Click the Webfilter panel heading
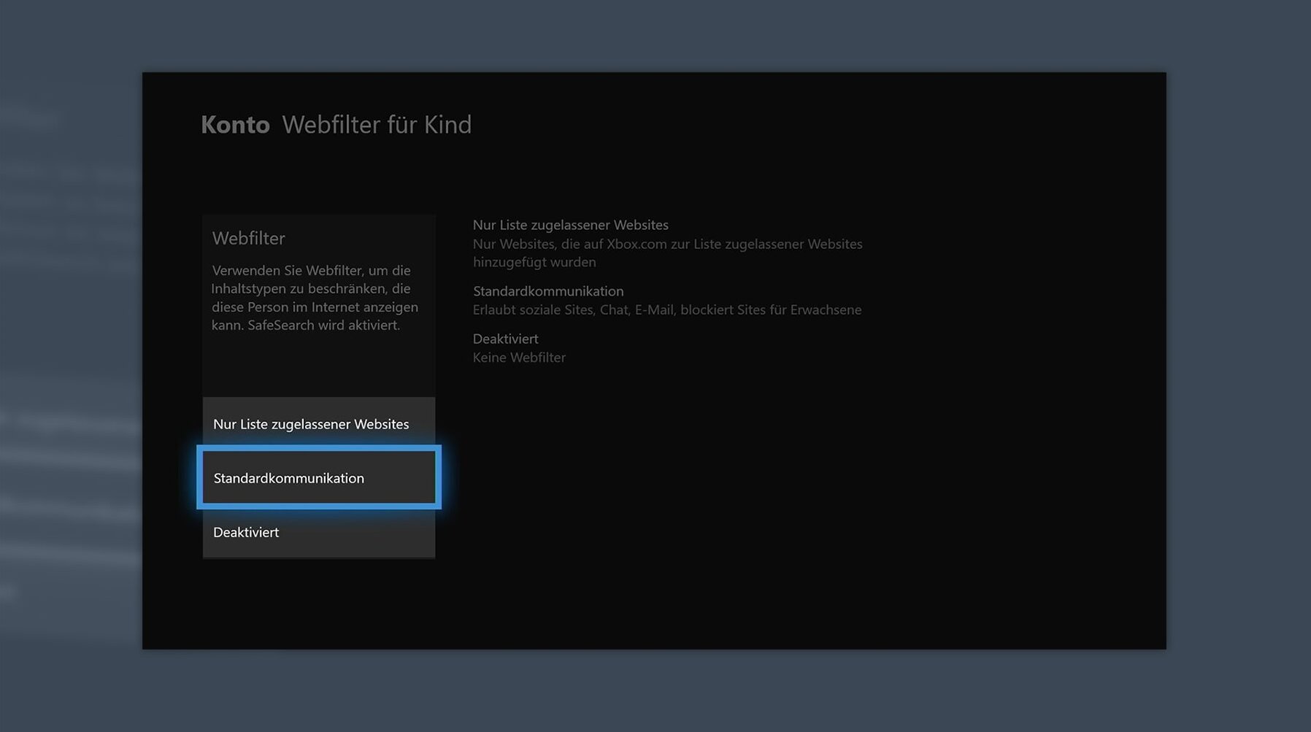Image resolution: width=1311 pixels, height=732 pixels. pos(248,239)
